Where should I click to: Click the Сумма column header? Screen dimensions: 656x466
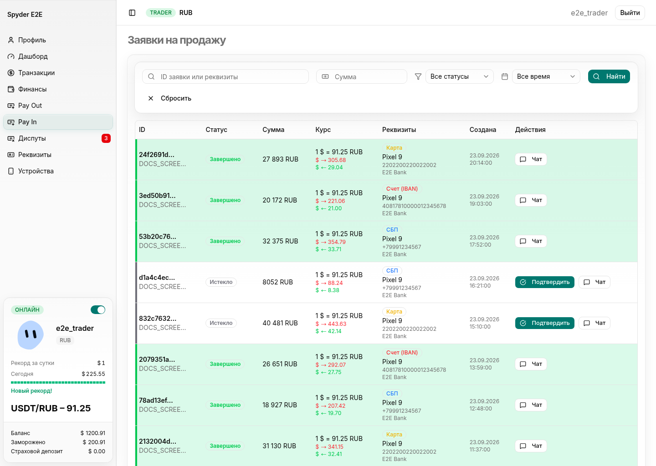(273, 130)
